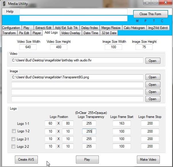Click the Logo 2-2 transparency field
This screenshot has height=167, width=173.
click(89, 146)
